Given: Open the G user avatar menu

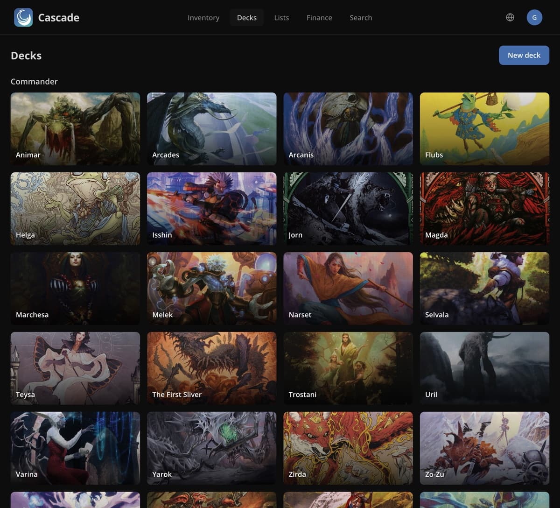Looking at the screenshot, I should (534, 17).
